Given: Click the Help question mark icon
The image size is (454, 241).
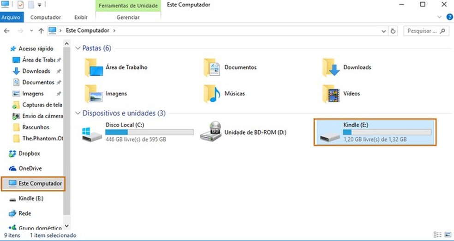Looking at the screenshot, I should click(x=449, y=17).
